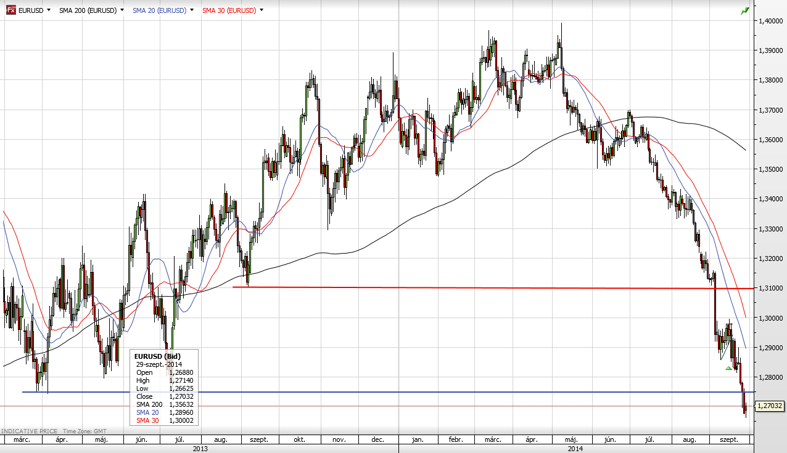Click the 1,32000 price axis label
Screen dimensions: 787x453
click(x=771, y=259)
